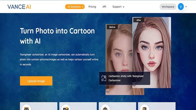Open the AI Solutions dropdown menu
Viewport: 196px width, 110px height.
tap(75, 7)
